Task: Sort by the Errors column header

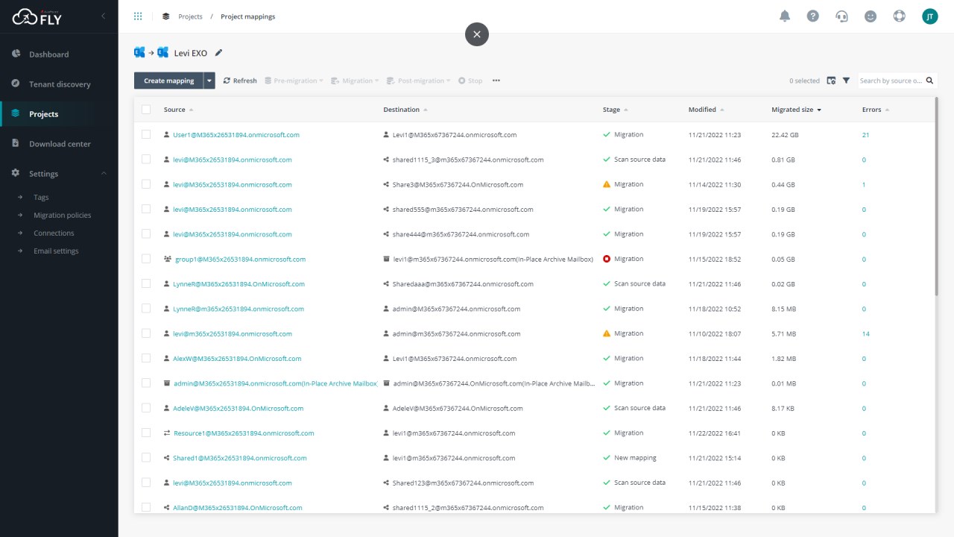Action: click(876, 110)
